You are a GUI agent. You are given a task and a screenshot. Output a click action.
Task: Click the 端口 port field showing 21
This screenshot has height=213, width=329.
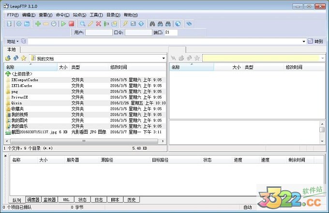pos(171,32)
